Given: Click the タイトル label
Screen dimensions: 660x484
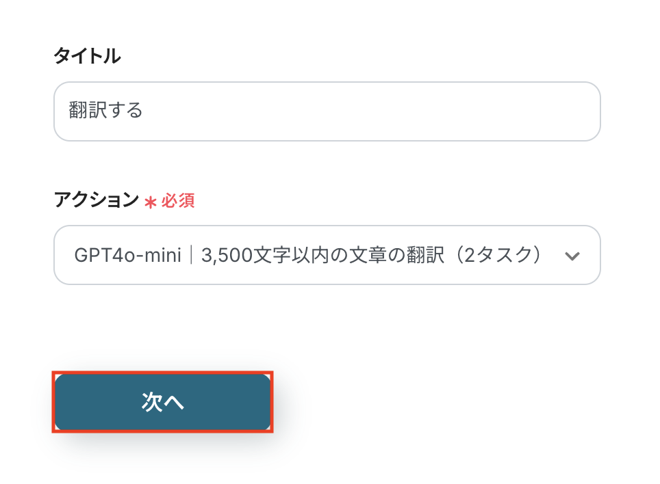Looking at the screenshot, I should (87, 57).
